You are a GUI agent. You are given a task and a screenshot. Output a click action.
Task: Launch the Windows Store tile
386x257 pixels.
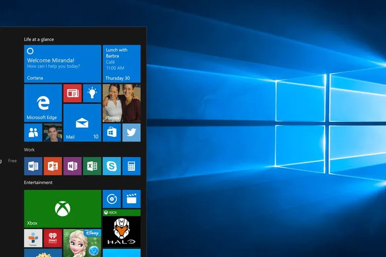[112, 133]
